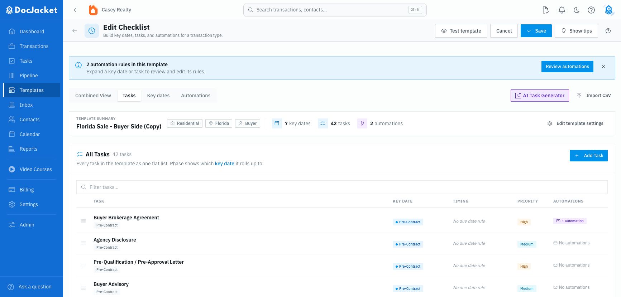Click the Add Task button
This screenshot has height=297, width=621.
click(x=589, y=156)
